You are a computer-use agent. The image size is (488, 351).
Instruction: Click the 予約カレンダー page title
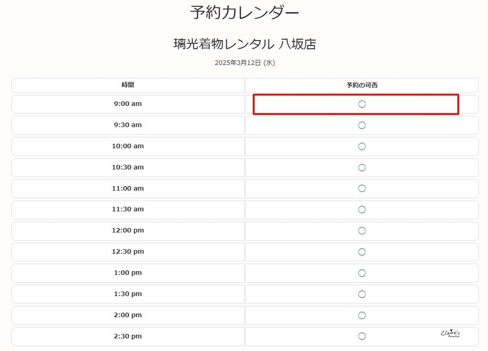click(244, 13)
